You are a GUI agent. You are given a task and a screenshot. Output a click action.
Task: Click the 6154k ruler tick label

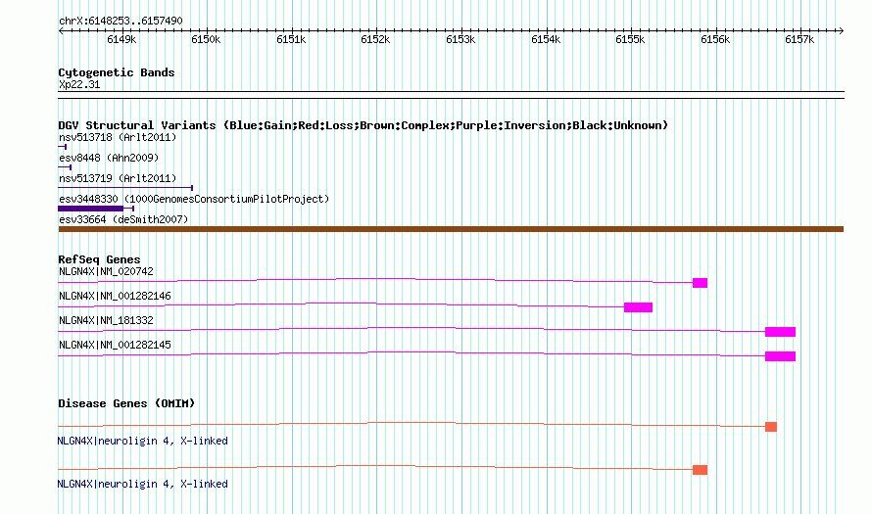tap(546, 39)
